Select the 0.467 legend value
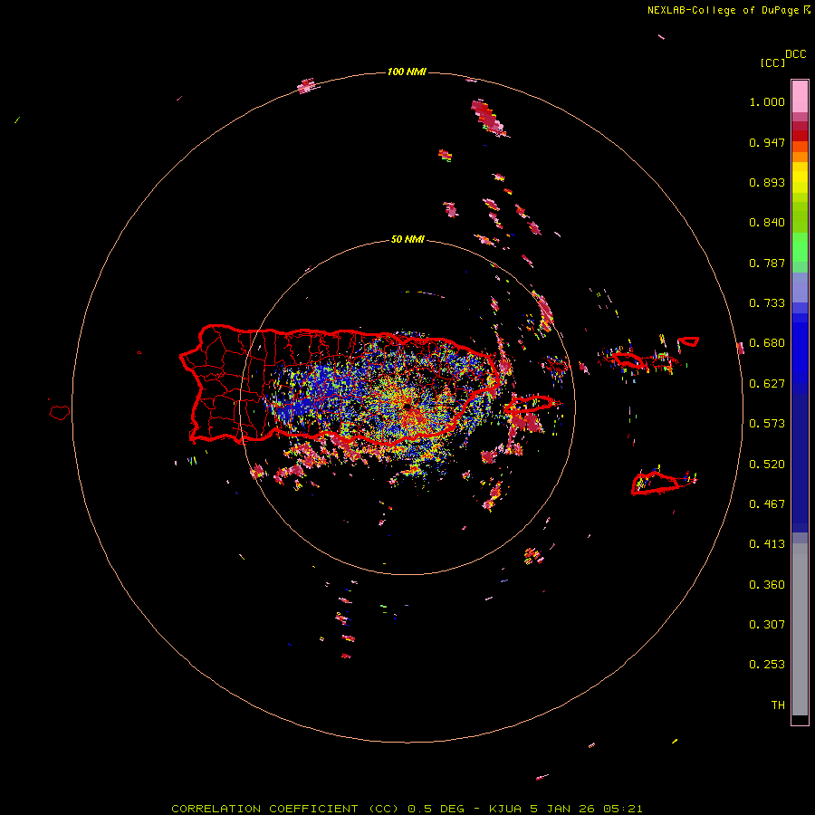This screenshot has height=815, width=815. [767, 504]
